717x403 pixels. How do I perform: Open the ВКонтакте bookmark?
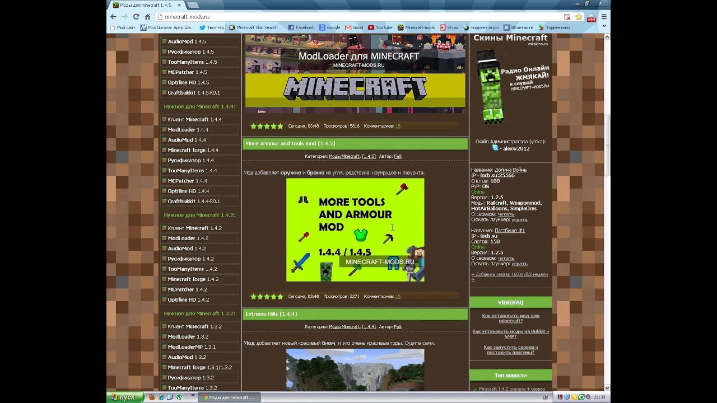[518, 27]
